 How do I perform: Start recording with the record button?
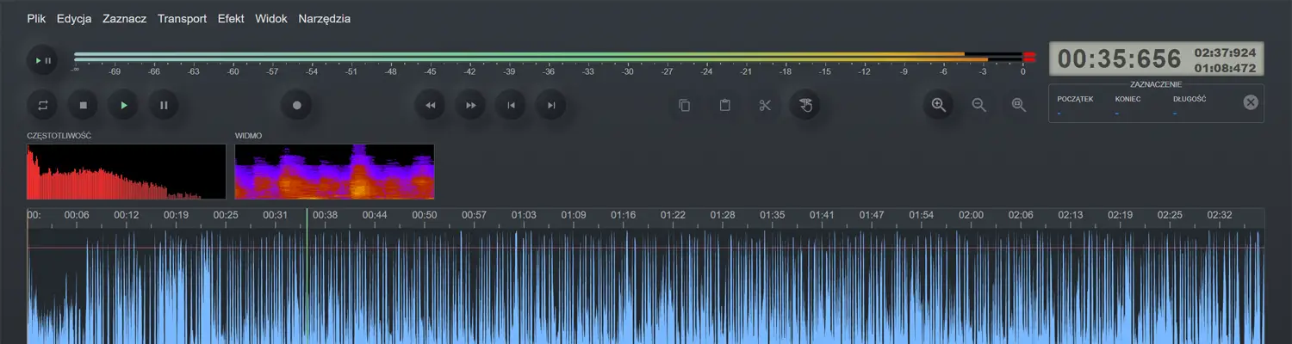tap(297, 106)
